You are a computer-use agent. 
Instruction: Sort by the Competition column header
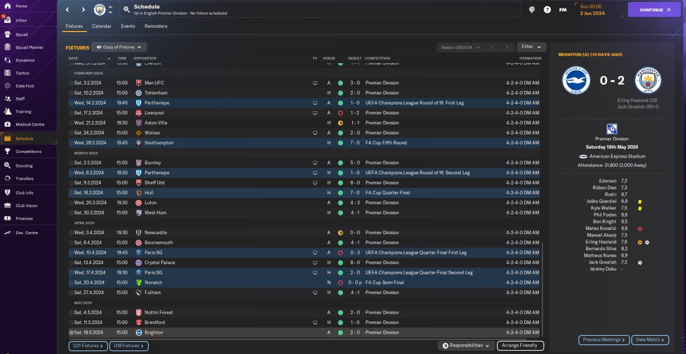[x=378, y=58]
